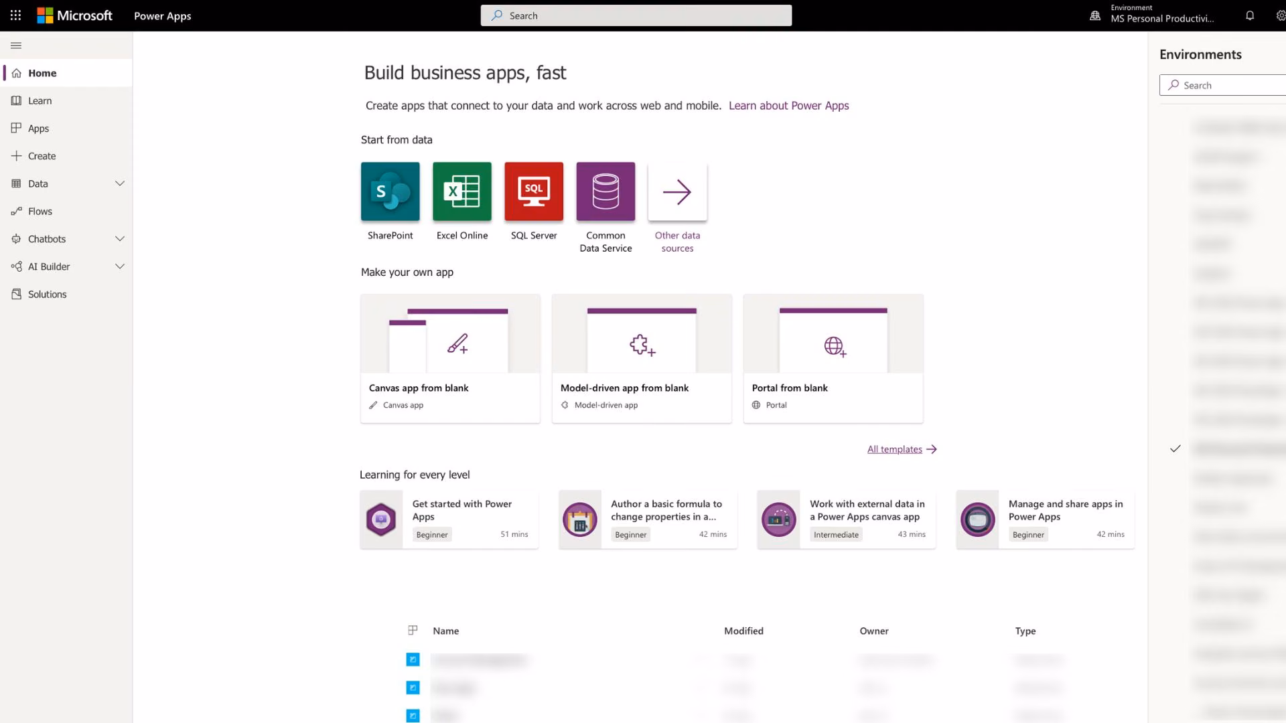Click the Other data sources label
The width and height of the screenshot is (1286, 723).
(677, 242)
